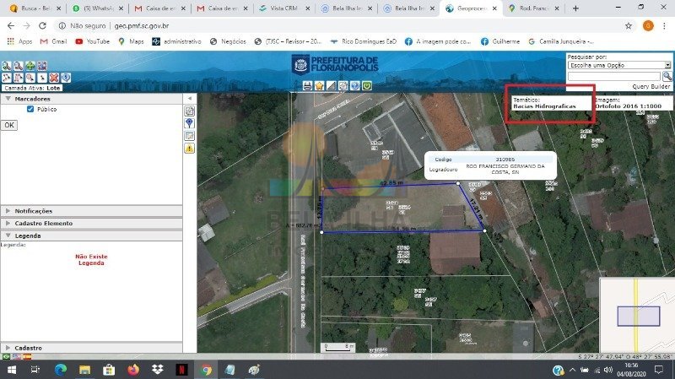The image size is (675, 379).
Task: Open the Query Builder link
Action: 651,87
